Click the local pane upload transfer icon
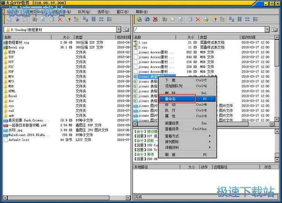This screenshot has height=203, width=282. 35,19
